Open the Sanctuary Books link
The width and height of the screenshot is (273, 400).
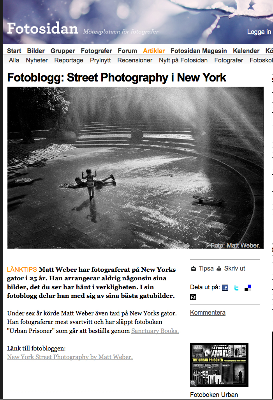(155, 331)
